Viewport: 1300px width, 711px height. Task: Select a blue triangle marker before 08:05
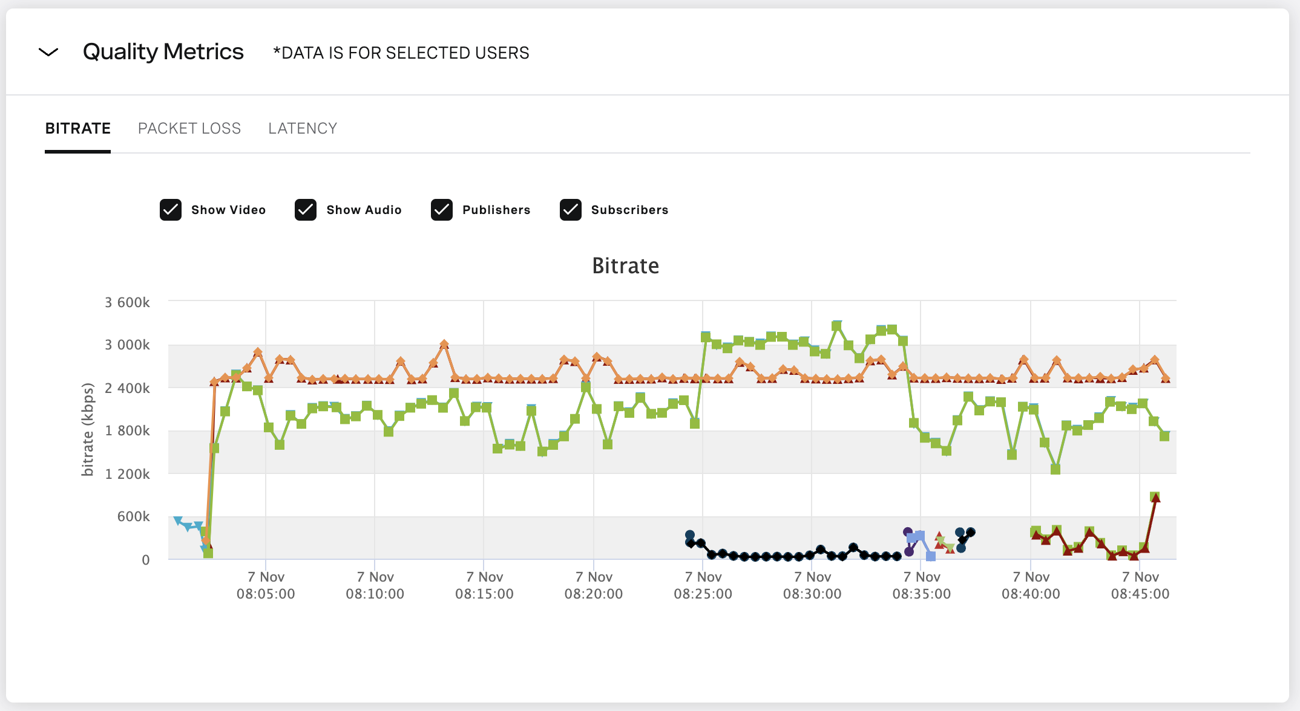tap(179, 519)
